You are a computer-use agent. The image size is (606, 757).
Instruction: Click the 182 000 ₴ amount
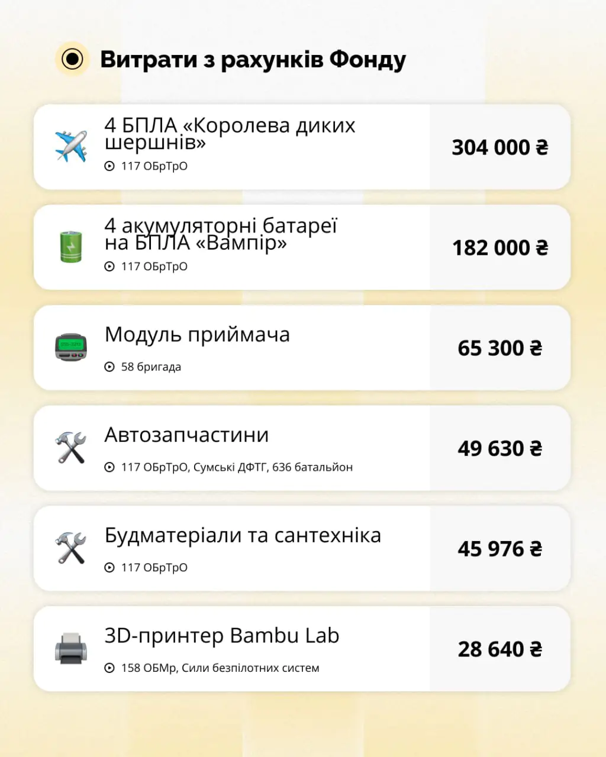tap(500, 248)
